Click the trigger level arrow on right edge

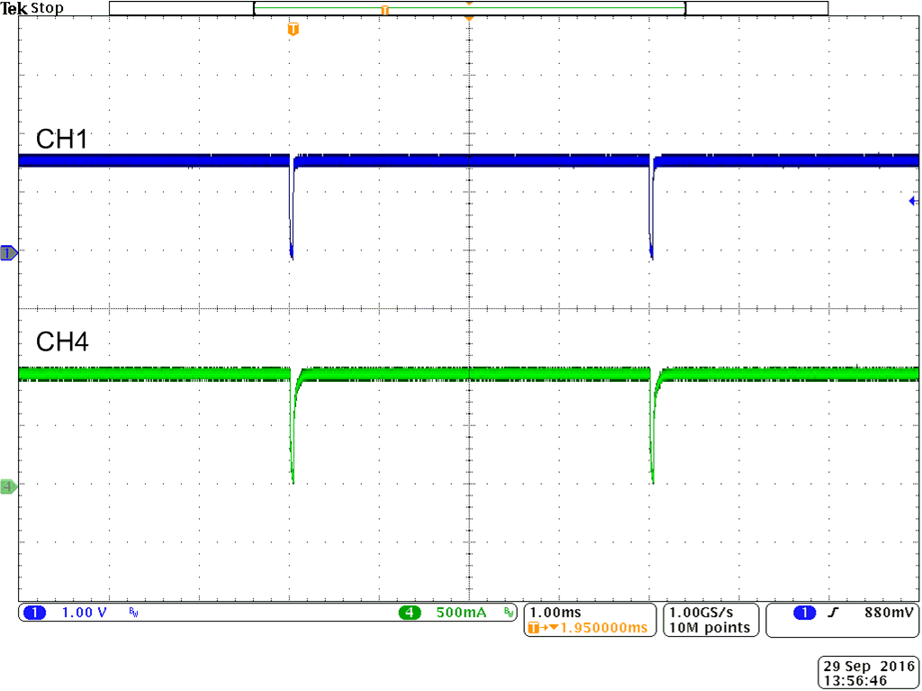(x=914, y=201)
